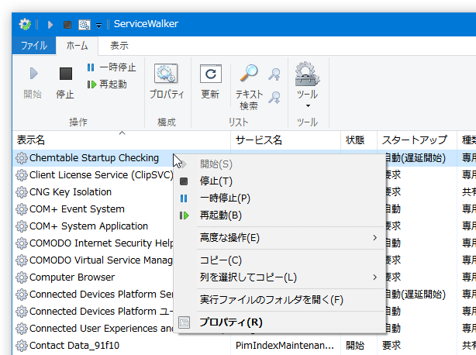The width and height of the screenshot is (476, 355).
Task: Click the 開始 status cell of Contact Data_91f10
Action: click(355, 345)
